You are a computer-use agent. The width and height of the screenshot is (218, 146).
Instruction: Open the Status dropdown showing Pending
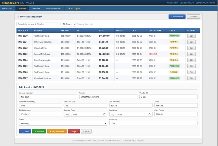[63, 123]
